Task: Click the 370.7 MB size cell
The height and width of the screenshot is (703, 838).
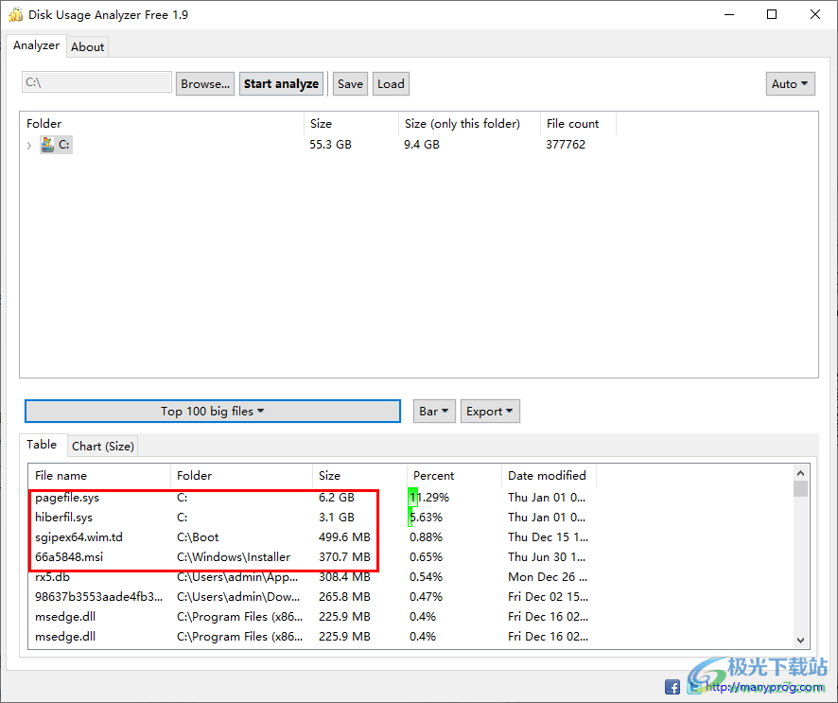Action: 344,556
